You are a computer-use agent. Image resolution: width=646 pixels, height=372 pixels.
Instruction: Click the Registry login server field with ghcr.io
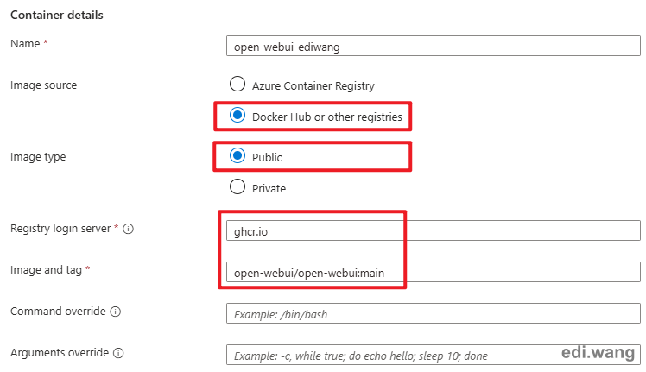pyautogui.click(x=434, y=230)
